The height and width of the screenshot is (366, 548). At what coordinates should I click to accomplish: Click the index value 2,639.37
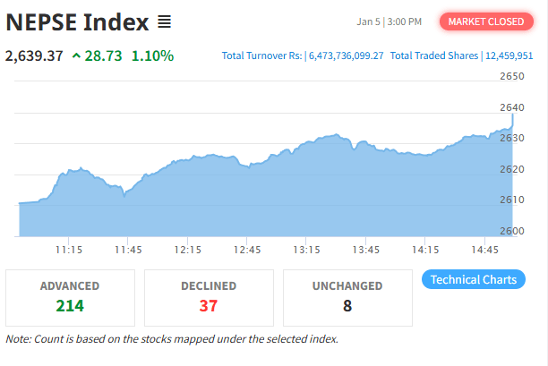34,55
